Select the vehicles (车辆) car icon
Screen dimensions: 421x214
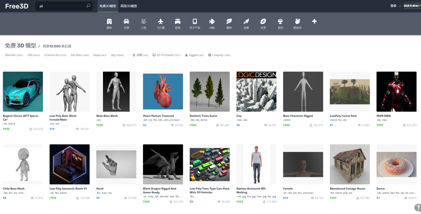point(126,21)
